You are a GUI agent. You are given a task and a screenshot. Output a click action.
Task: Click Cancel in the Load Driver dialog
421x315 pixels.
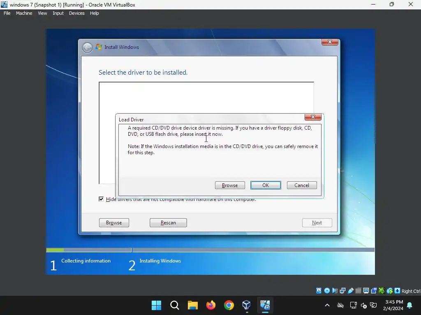click(x=302, y=185)
